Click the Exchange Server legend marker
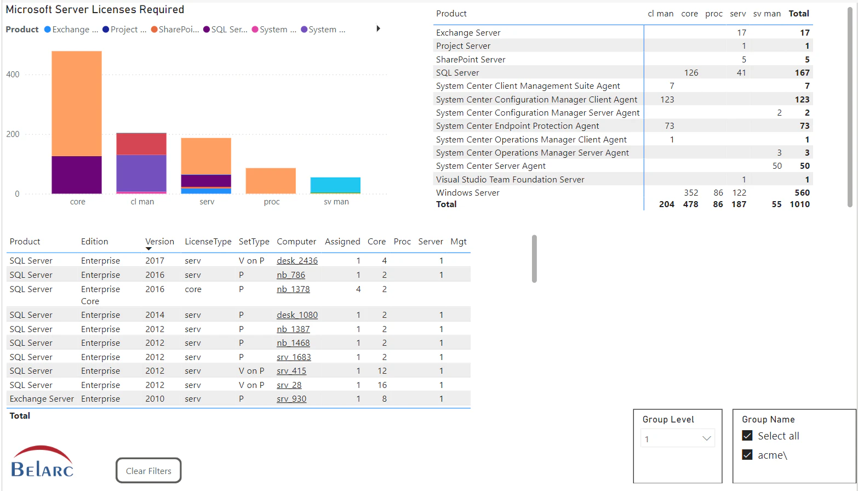This screenshot has width=858, height=491. 48,29
